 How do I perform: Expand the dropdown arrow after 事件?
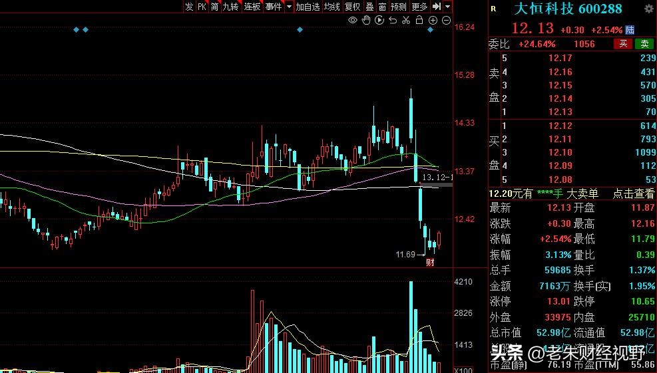(x=289, y=6)
